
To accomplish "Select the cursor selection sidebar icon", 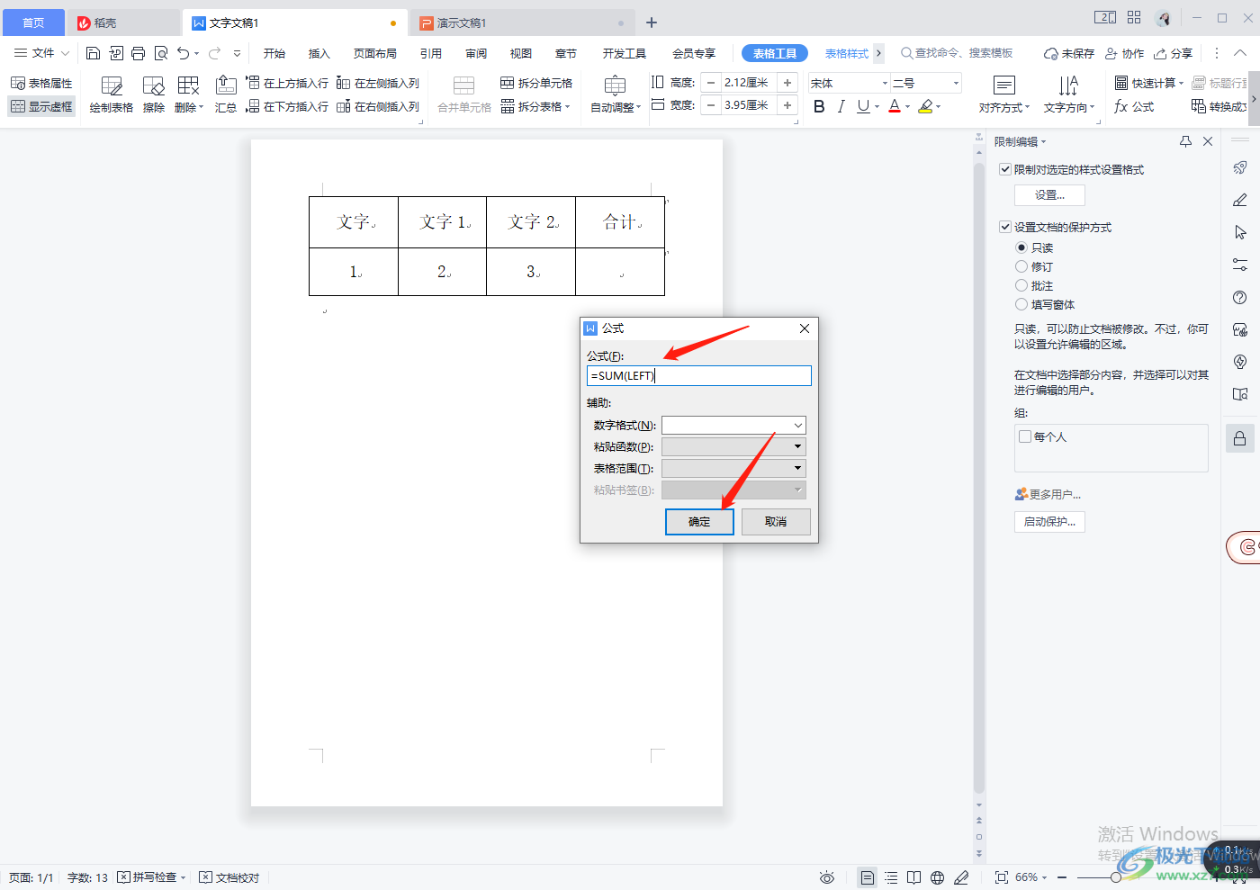I will (1240, 232).
